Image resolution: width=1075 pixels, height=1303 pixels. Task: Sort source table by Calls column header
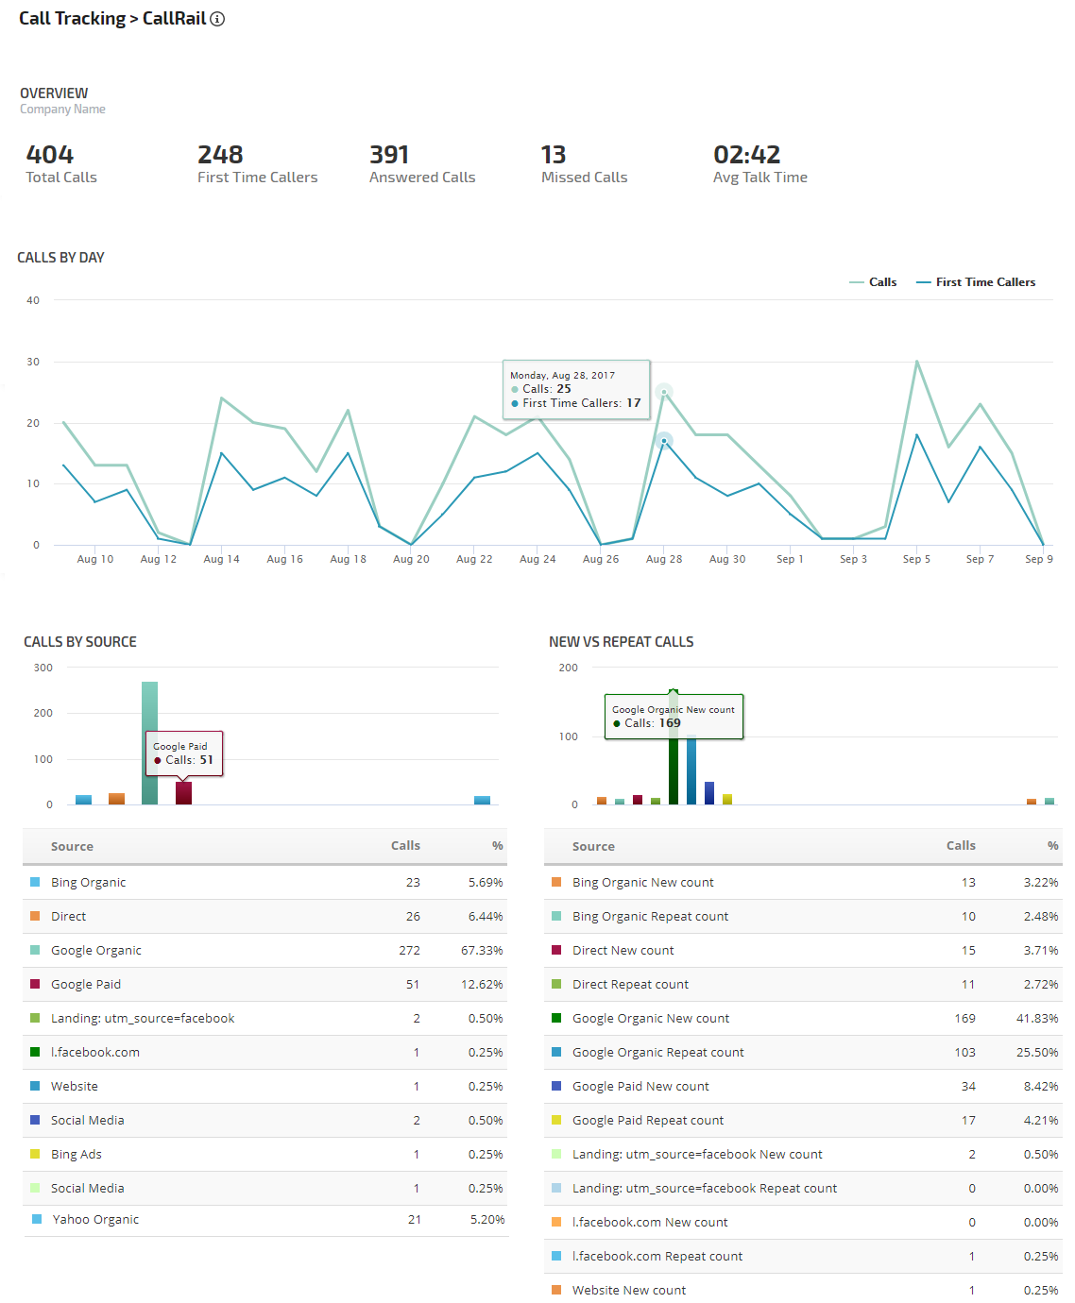[405, 846]
